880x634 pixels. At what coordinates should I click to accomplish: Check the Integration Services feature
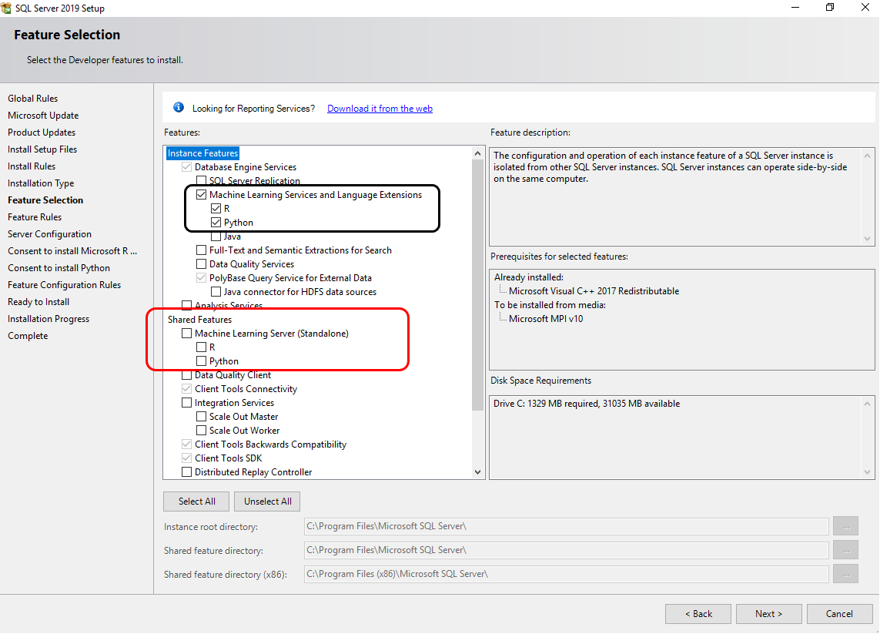(x=187, y=403)
